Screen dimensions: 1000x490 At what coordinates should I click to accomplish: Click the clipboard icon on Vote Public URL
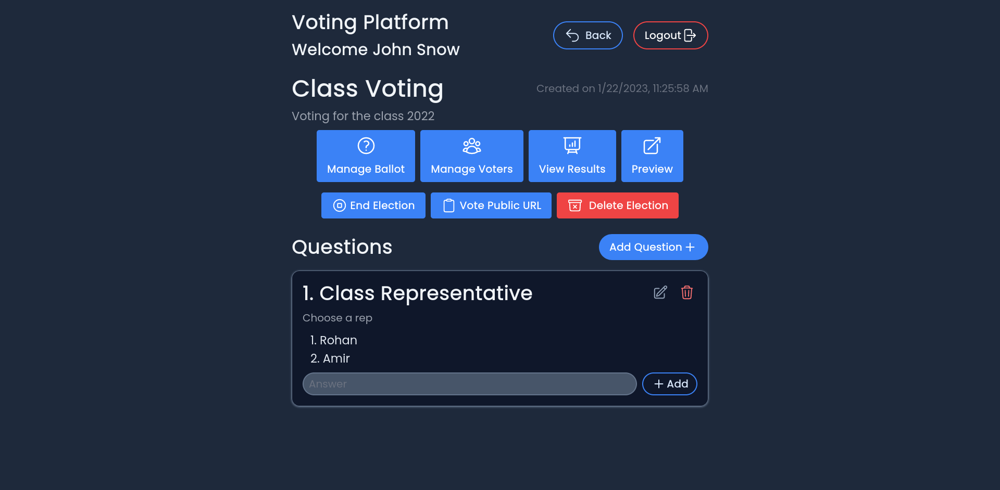448,205
